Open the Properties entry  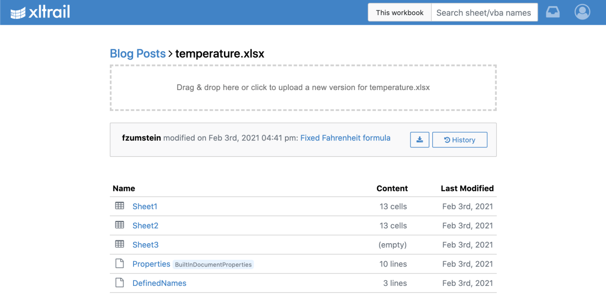(x=151, y=264)
